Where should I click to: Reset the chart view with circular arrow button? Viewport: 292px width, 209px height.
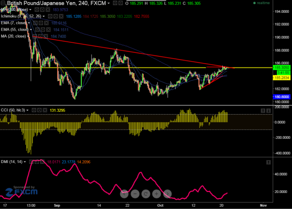(x=146, y=194)
